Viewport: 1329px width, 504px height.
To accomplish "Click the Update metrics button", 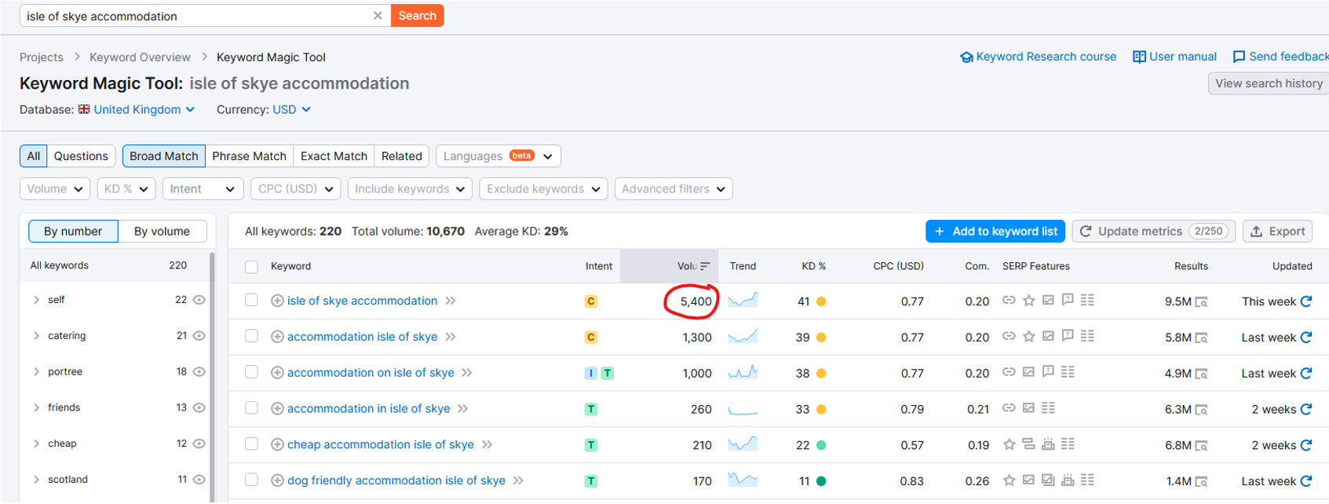I will coord(1154,232).
